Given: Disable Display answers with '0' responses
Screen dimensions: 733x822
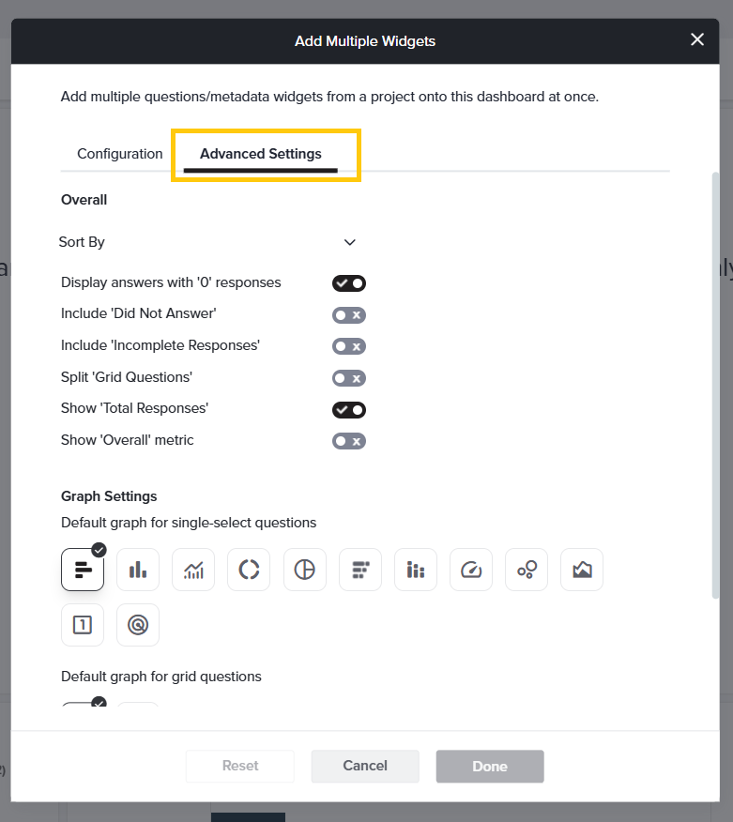Looking at the screenshot, I should [x=348, y=283].
